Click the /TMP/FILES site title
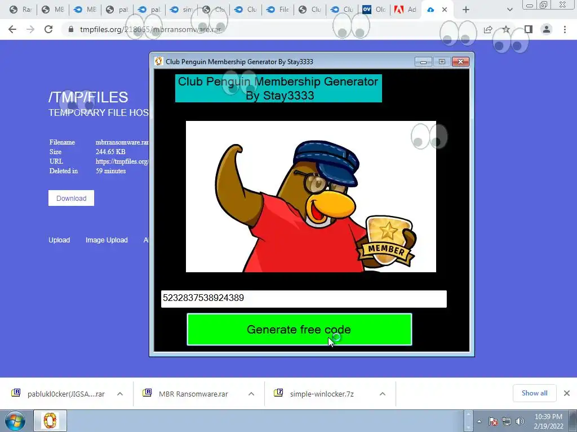This screenshot has width=577, height=432. (88, 97)
